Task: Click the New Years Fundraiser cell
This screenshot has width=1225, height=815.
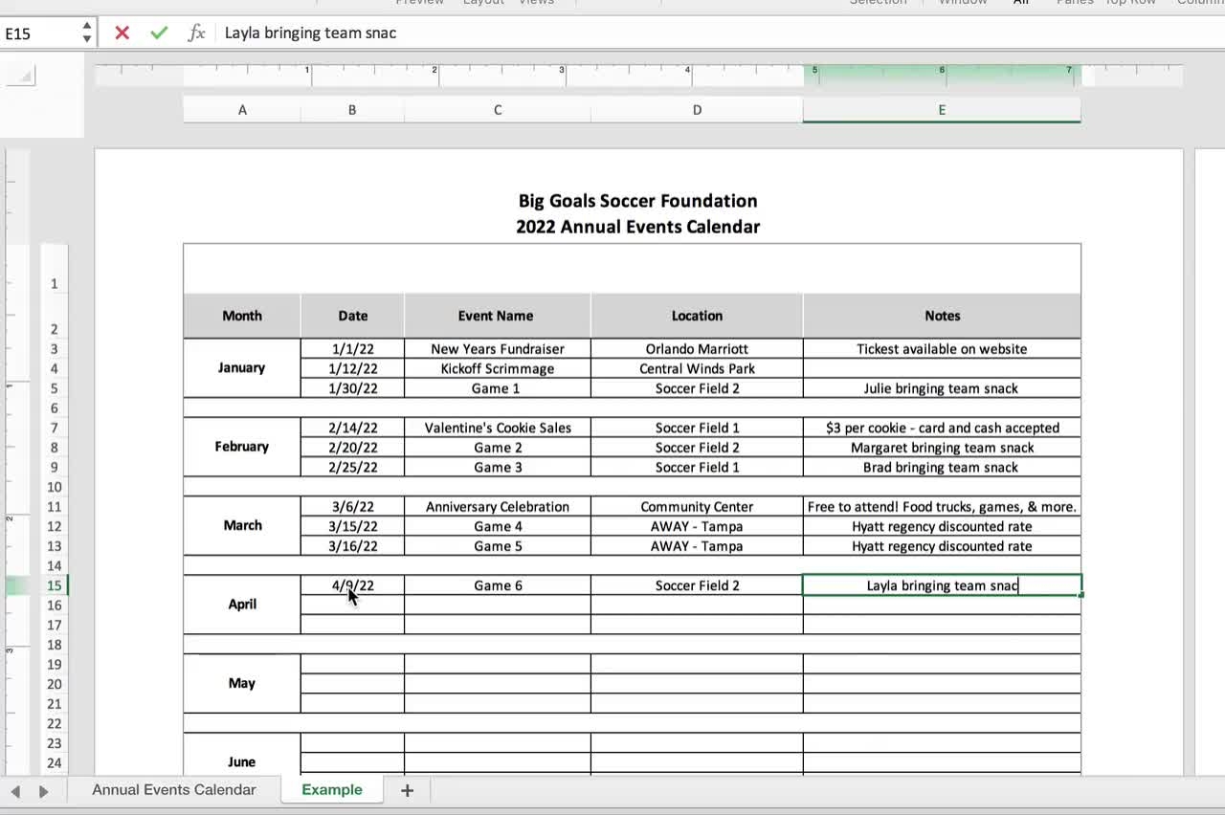Action: 498,349
